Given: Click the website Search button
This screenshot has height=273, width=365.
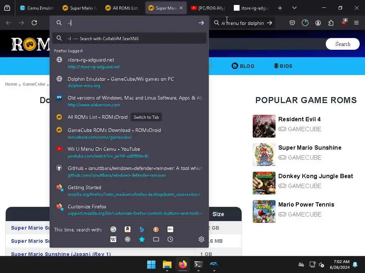Looking at the screenshot, I should click(x=343, y=44).
